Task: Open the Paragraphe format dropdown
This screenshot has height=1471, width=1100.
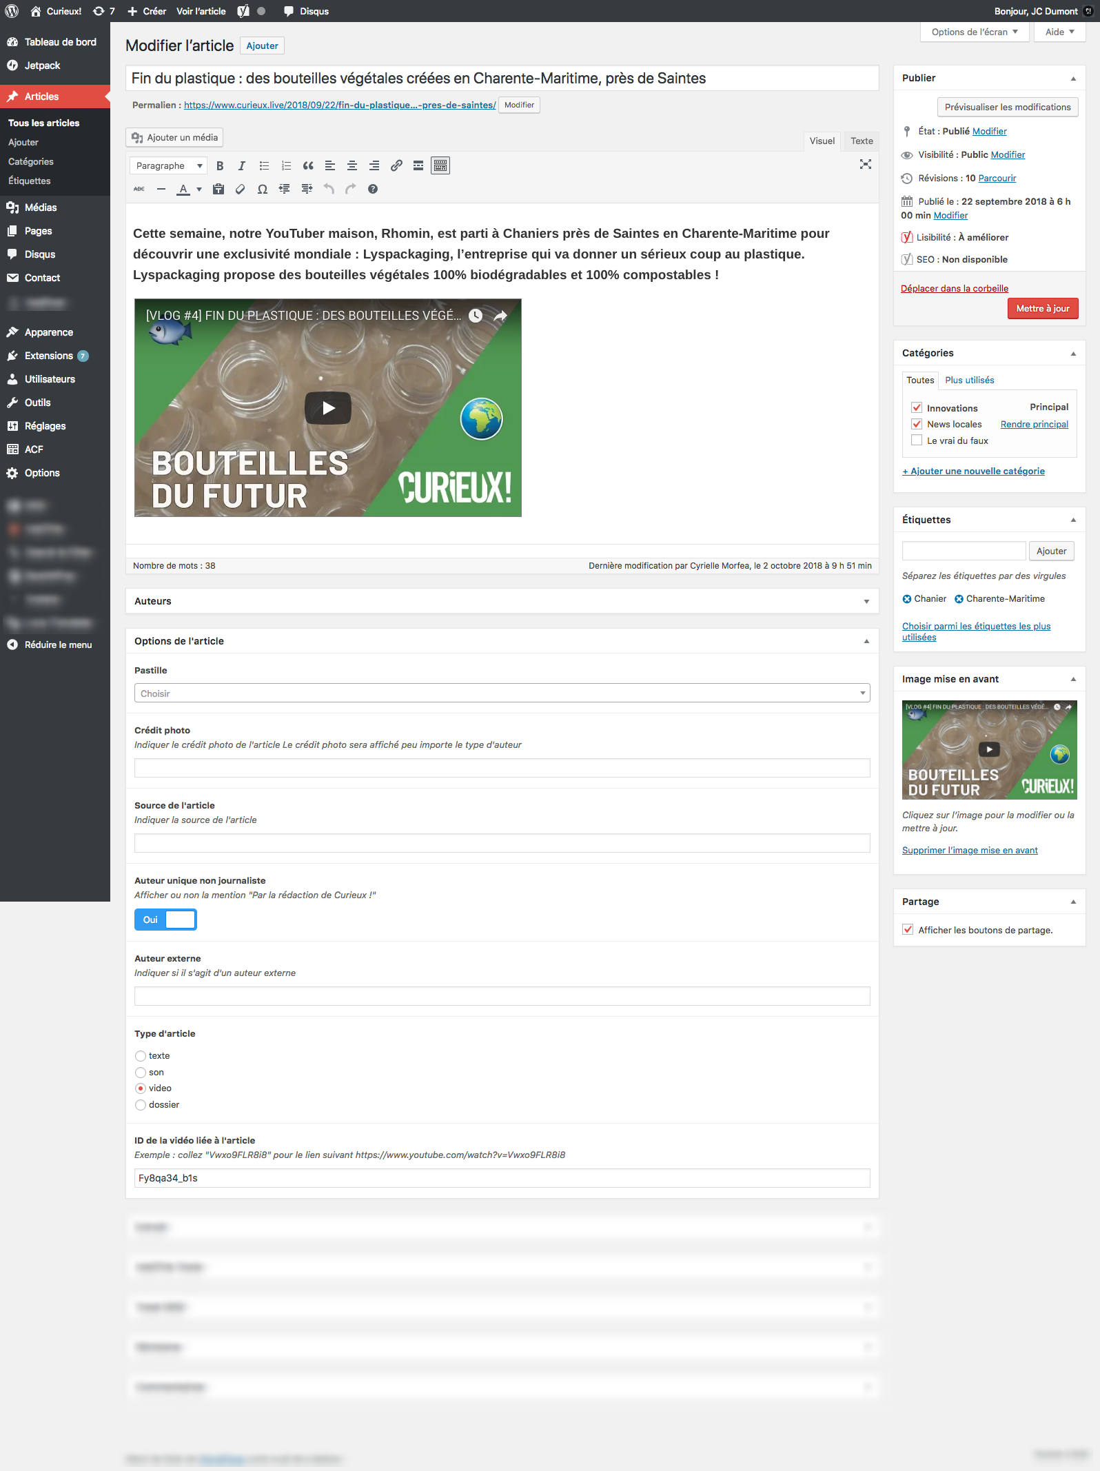Action: pos(168,166)
